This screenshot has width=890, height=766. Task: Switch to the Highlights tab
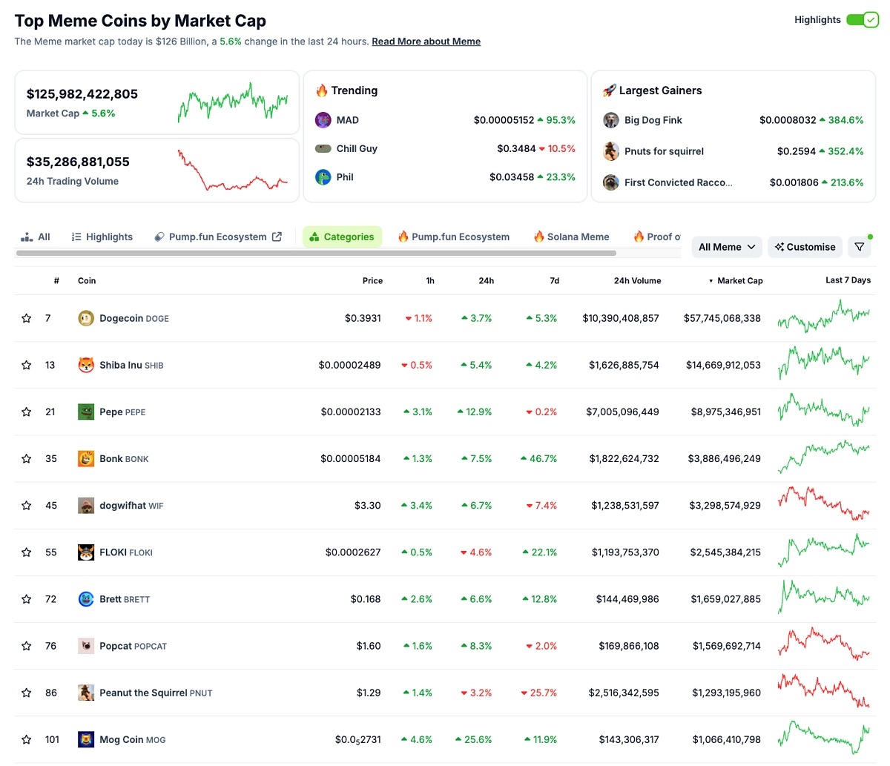click(x=102, y=236)
